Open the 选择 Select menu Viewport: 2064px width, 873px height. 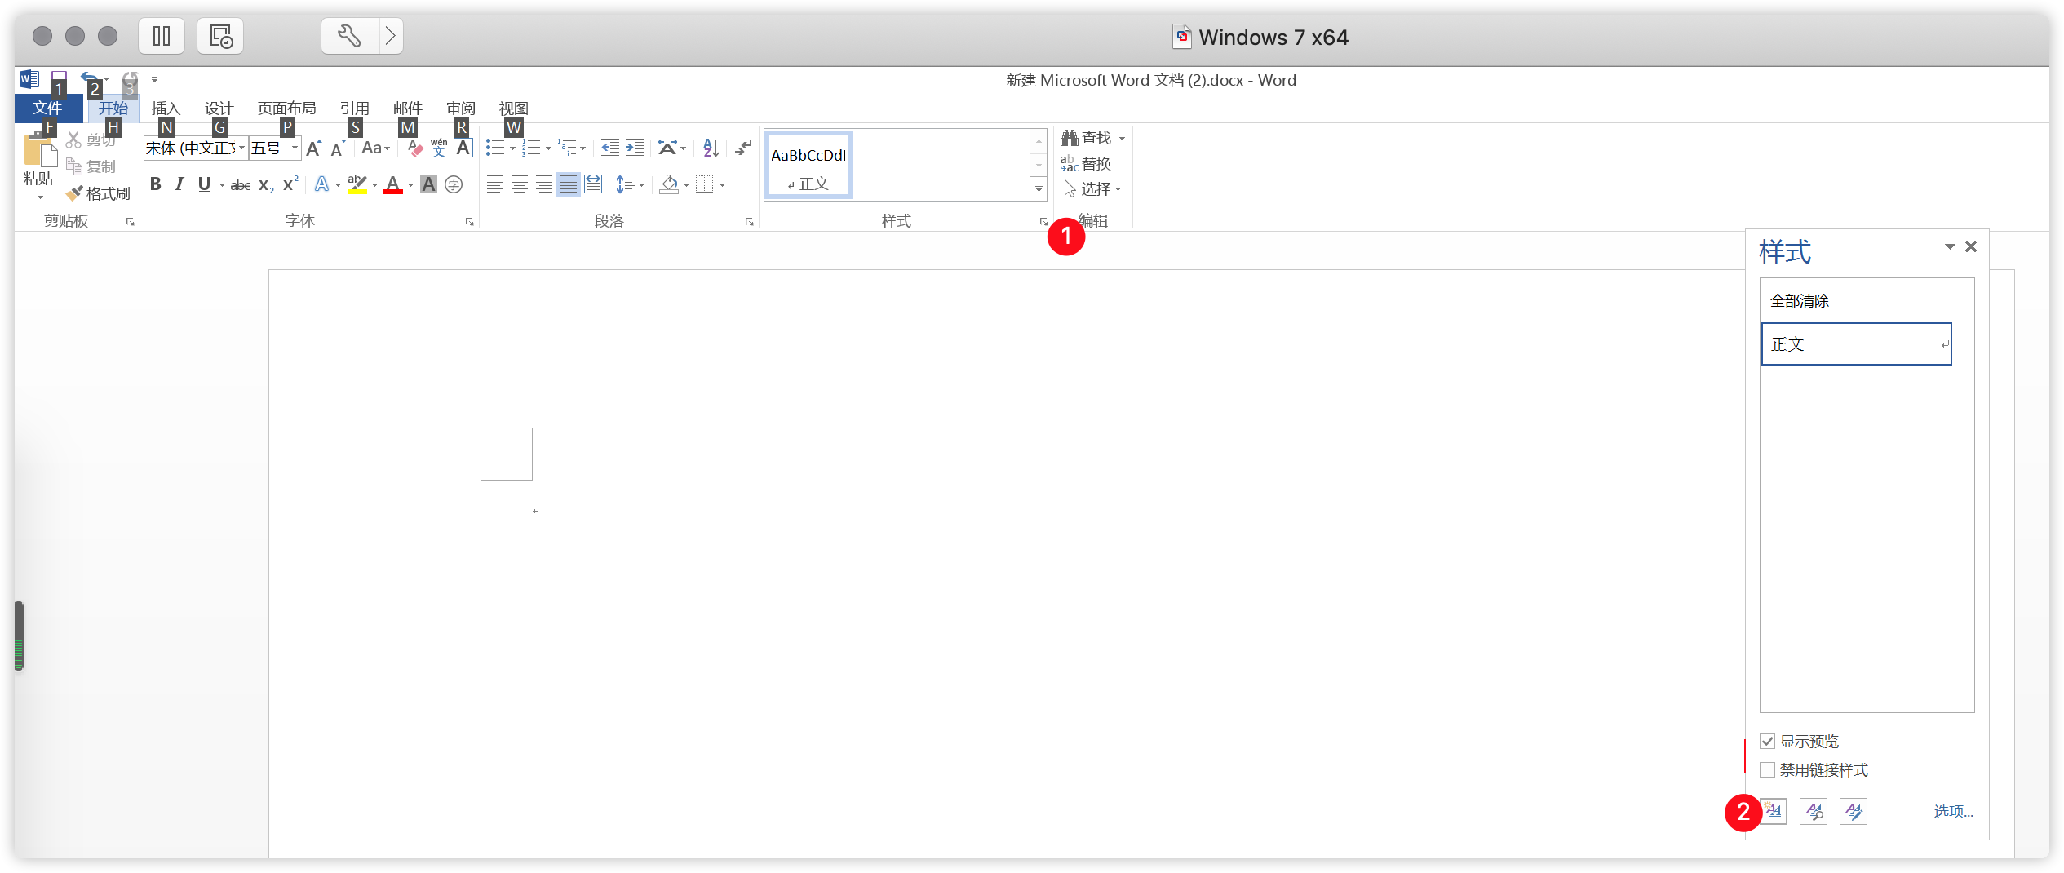click(1092, 189)
